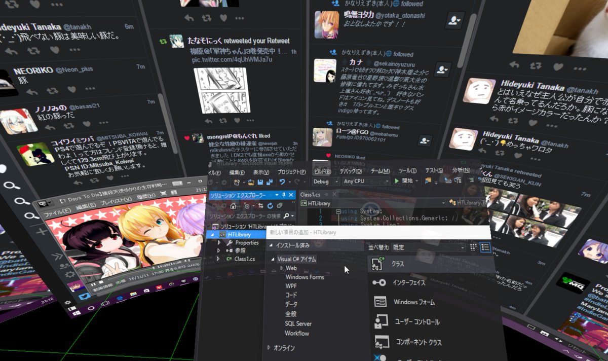This screenshot has width=608, height=361.
Task: Reply to NEORIKO's 豚 tweet
Action: click(32, 92)
